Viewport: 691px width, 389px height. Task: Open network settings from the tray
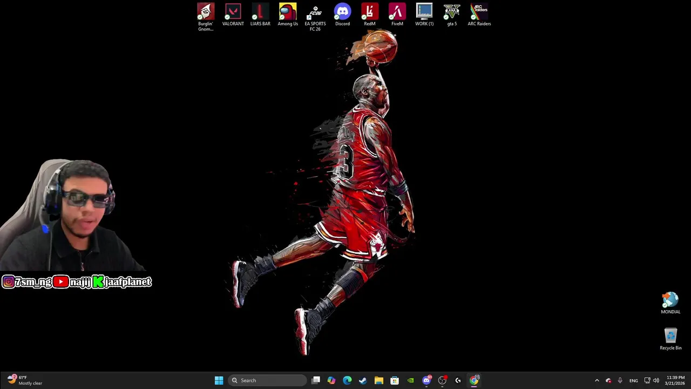[x=647, y=380]
